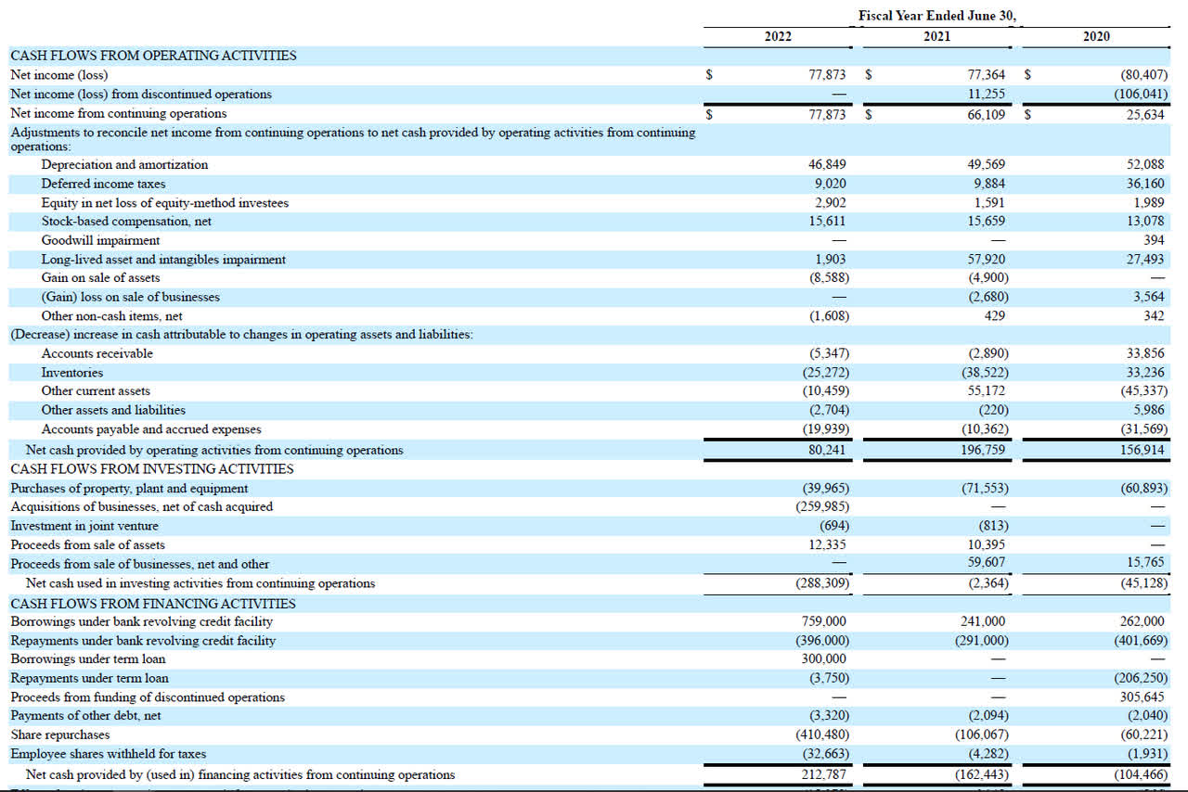
Task: Select impairment value 57,920
Action: click(986, 259)
